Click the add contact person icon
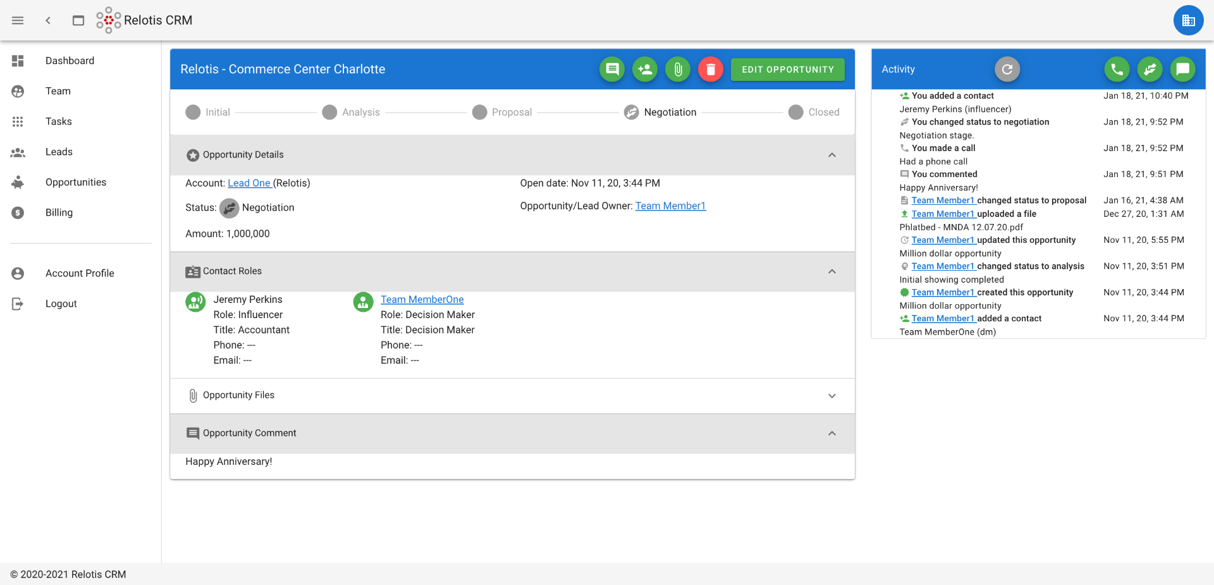The image size is (1214, 585). [644, 69]
